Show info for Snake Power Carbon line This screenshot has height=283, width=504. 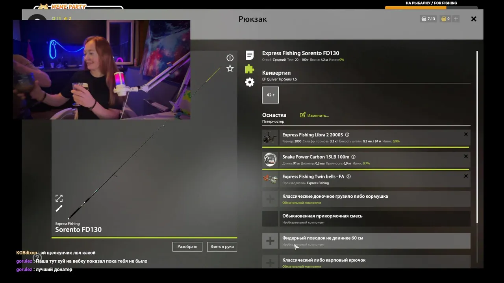pyautogui.click(x=353, y=157)
